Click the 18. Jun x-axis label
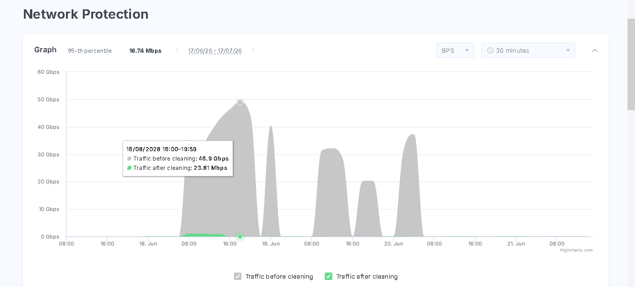 [148, 244]
